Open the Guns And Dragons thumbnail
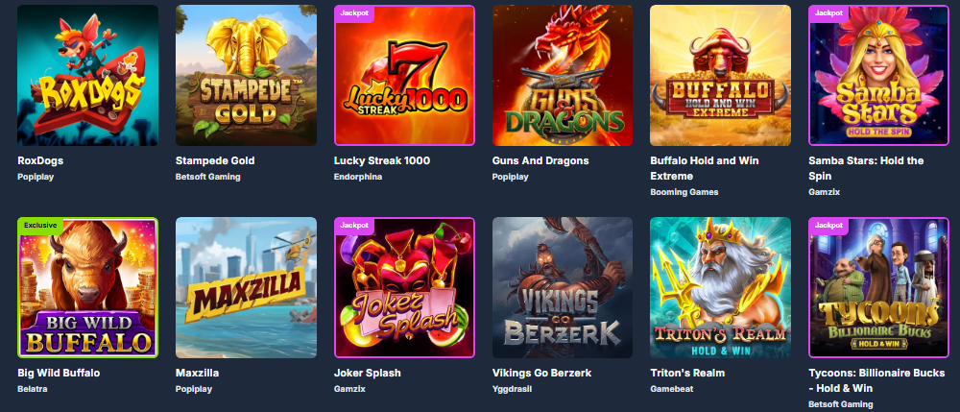Image resolution: width=960 pixels, height=412 pixels. [563, 75]
